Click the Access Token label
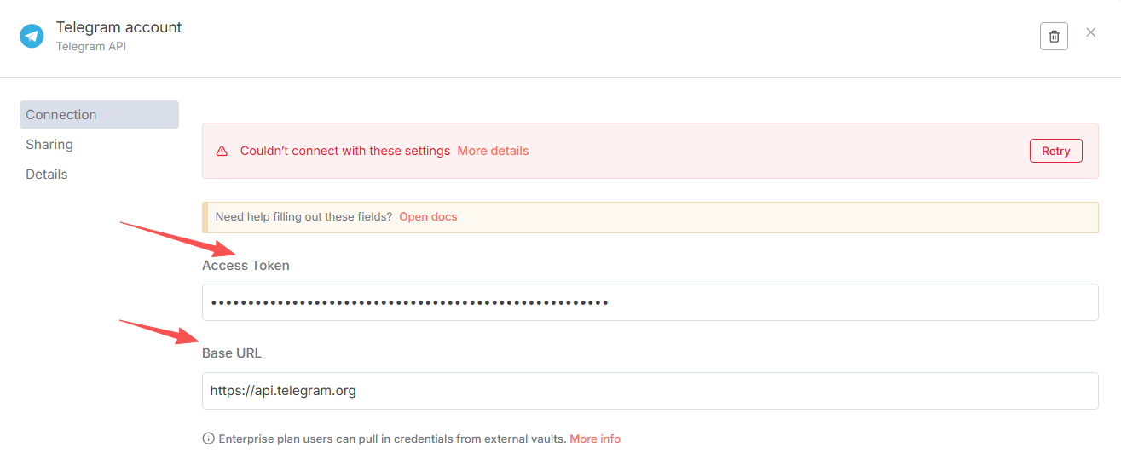1121x453 pixels. 246,266
